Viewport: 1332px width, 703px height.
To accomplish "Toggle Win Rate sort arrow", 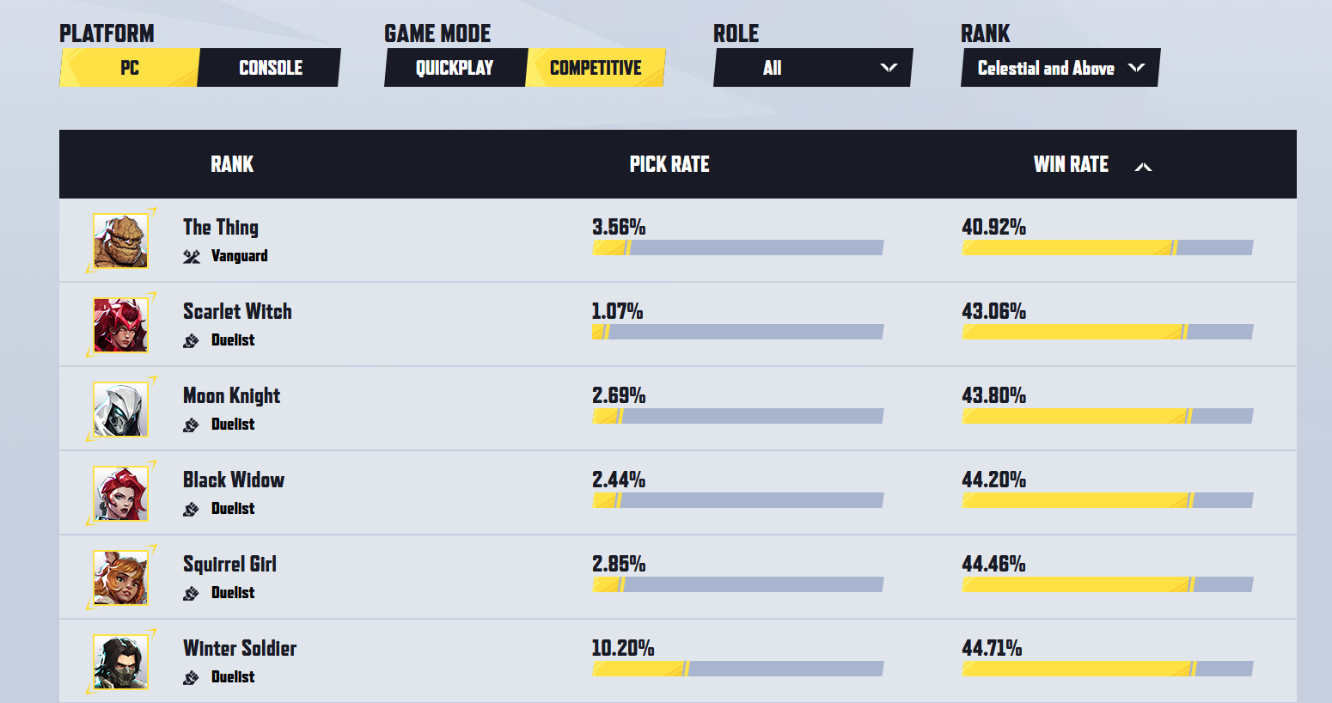I will [1143, 167].
